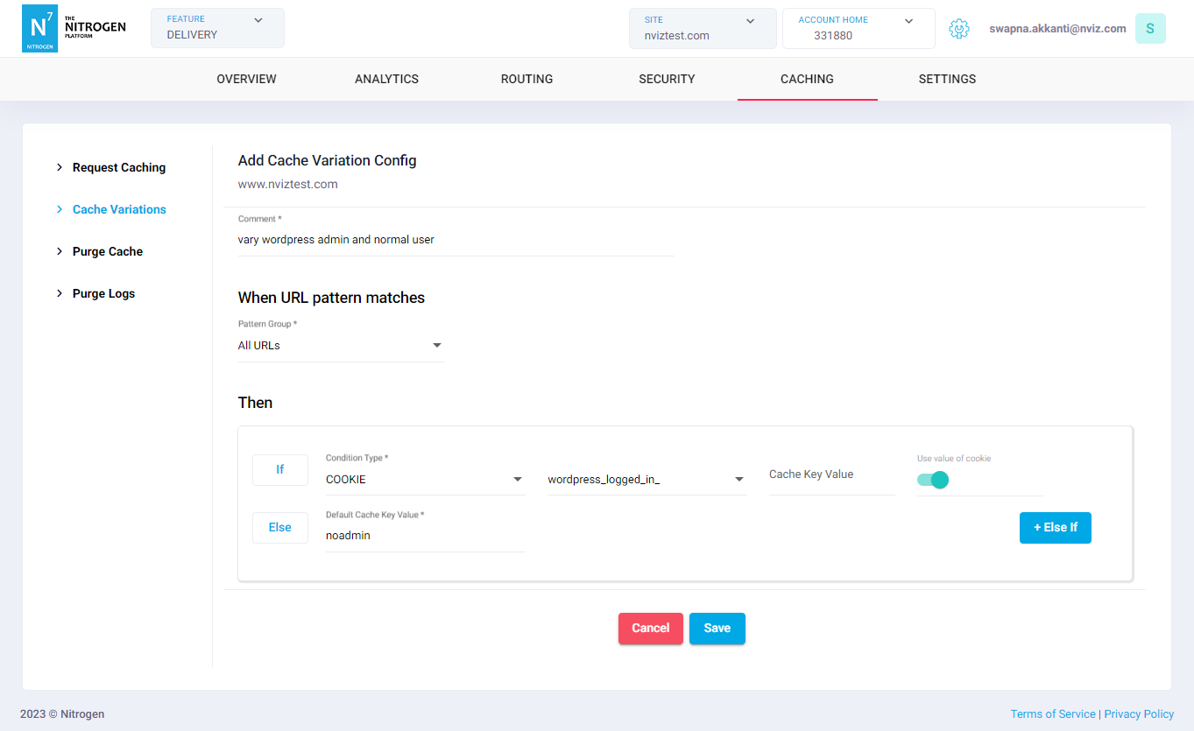Click into the Cache Key Value field
Image resolution: width=1194 pixels, height=731 pixels.
(x=830, y=474)
